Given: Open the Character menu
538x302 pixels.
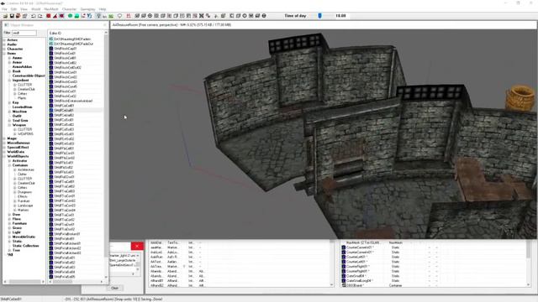Looking at the screenshot, I should pos(69,9).
